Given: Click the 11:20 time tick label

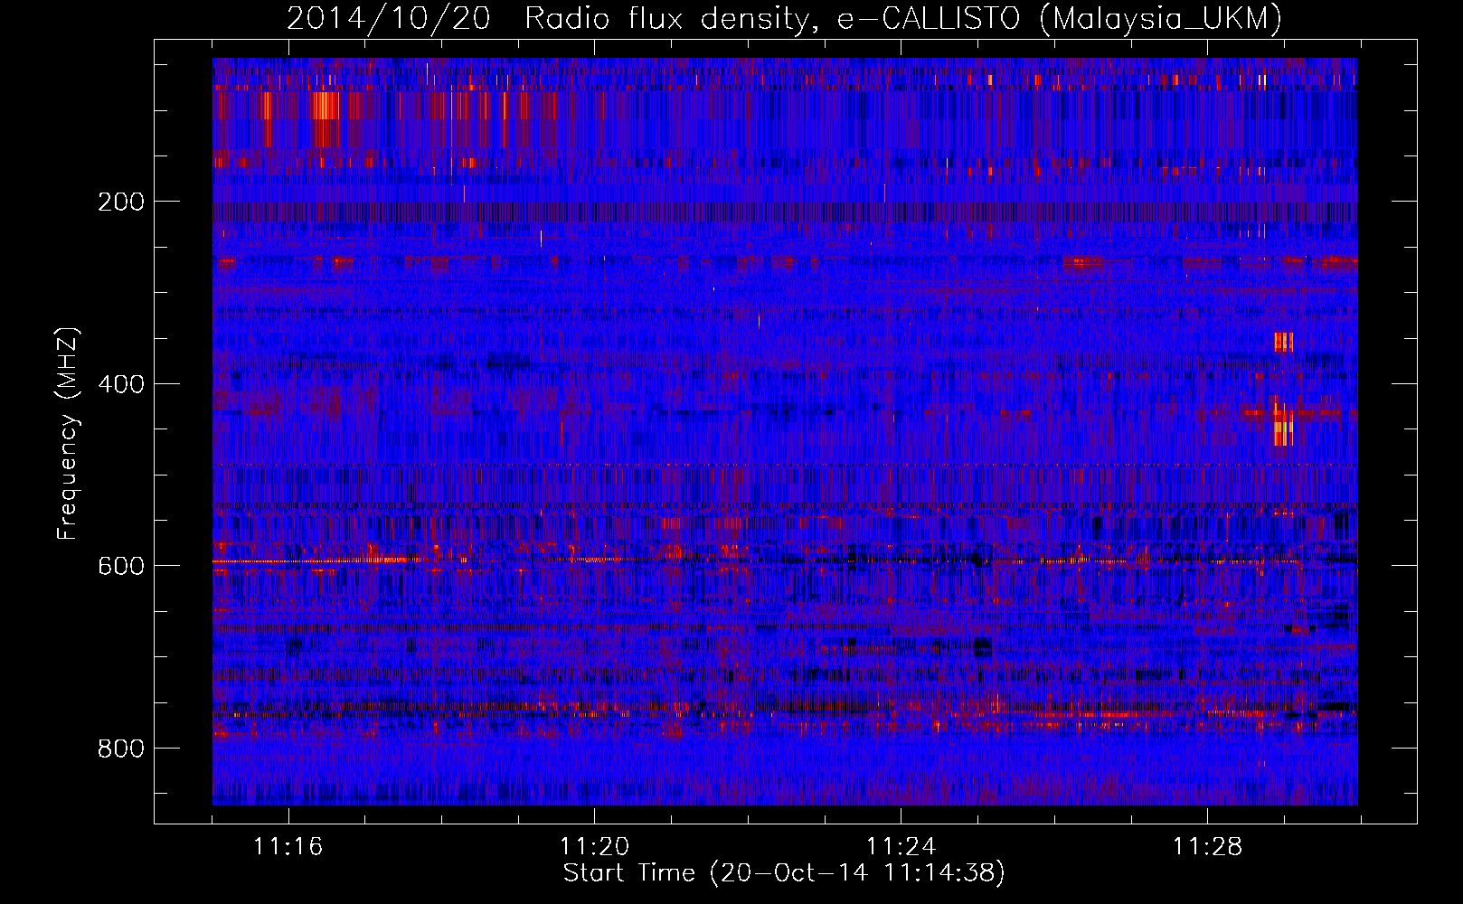Looking at the screenshot, I should point(595,847).
